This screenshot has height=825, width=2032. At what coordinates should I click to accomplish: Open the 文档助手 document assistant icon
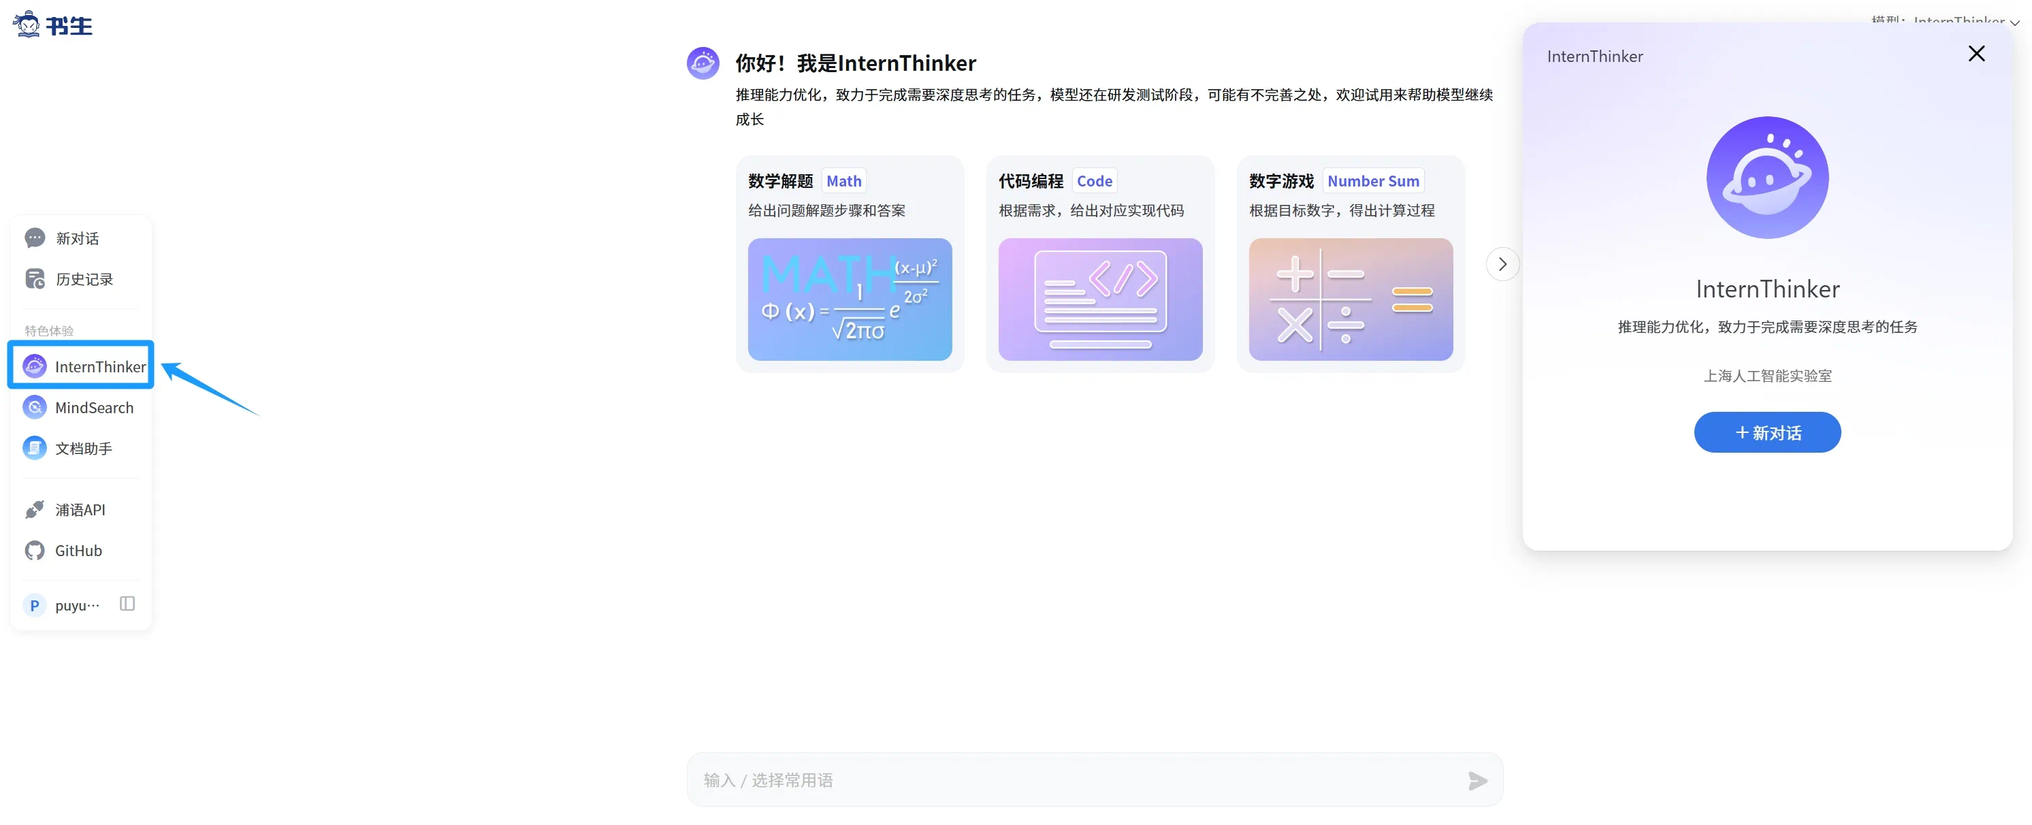click(35, 448)
